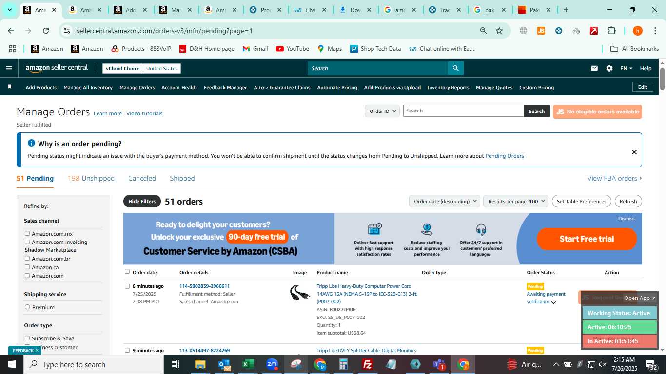Click the Start Free trial button
This screenshot has height=374, width=666.
(x=587, y=239)
